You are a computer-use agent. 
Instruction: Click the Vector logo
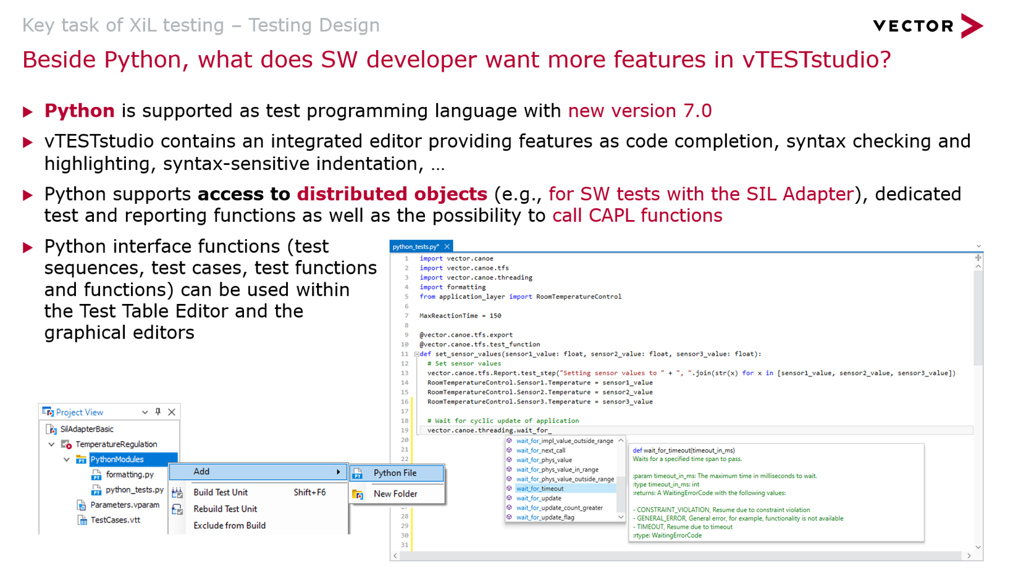(928, 26)
